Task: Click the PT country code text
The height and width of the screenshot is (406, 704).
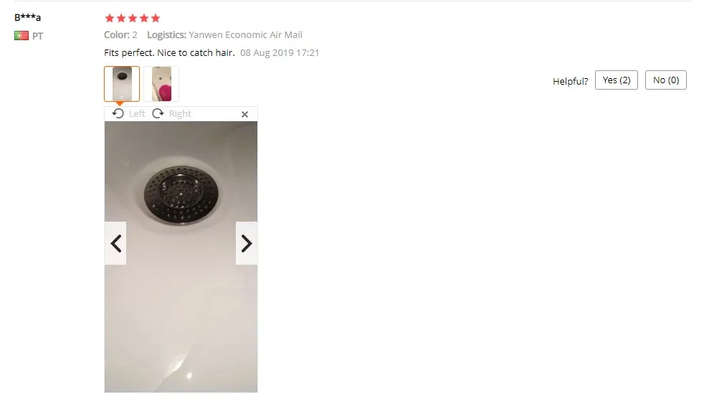Action: coord(38,36)
